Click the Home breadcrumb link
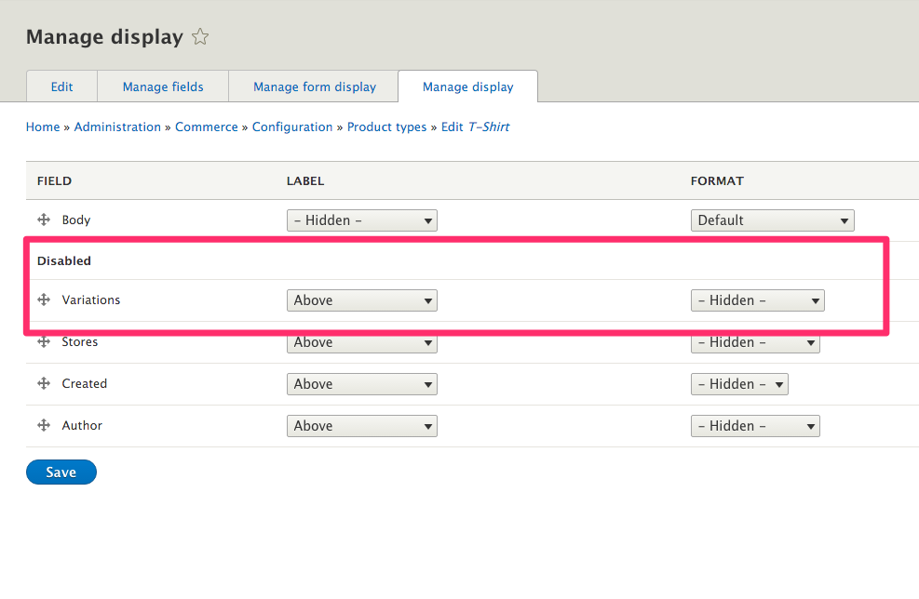 coord(42,126)
